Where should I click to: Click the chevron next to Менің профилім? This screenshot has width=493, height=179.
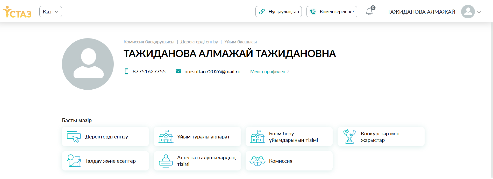[288, 72]
